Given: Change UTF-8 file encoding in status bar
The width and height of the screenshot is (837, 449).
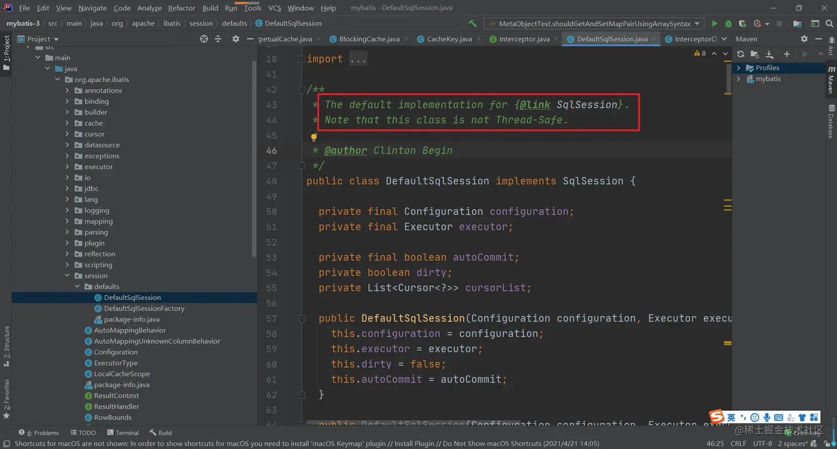Looking at the screenshot, I should tap(762, 443).
